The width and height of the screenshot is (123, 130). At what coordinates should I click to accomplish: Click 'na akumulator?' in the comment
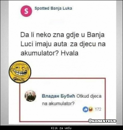click(x=58, y=103)
